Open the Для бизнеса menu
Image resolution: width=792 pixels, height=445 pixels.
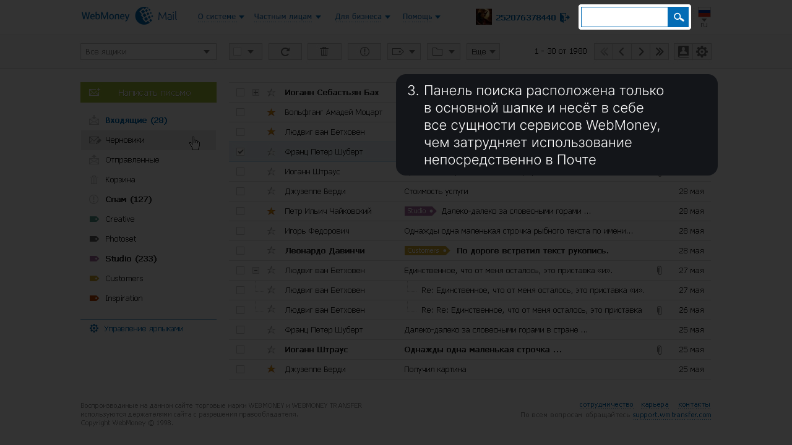pos(363,17)
